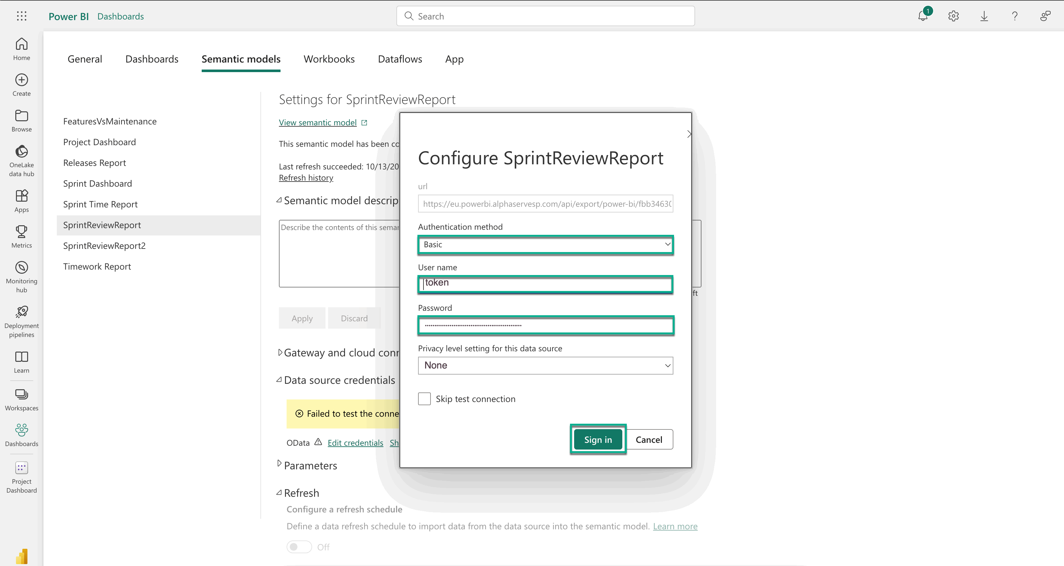Open the Metrics section
Viewport: 1064px width, 566px height.
point(21,236)
